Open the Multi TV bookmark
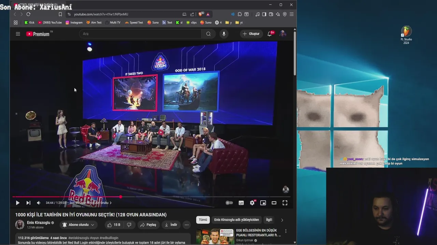This screenshot has width=437, height=245. (113, 22)
